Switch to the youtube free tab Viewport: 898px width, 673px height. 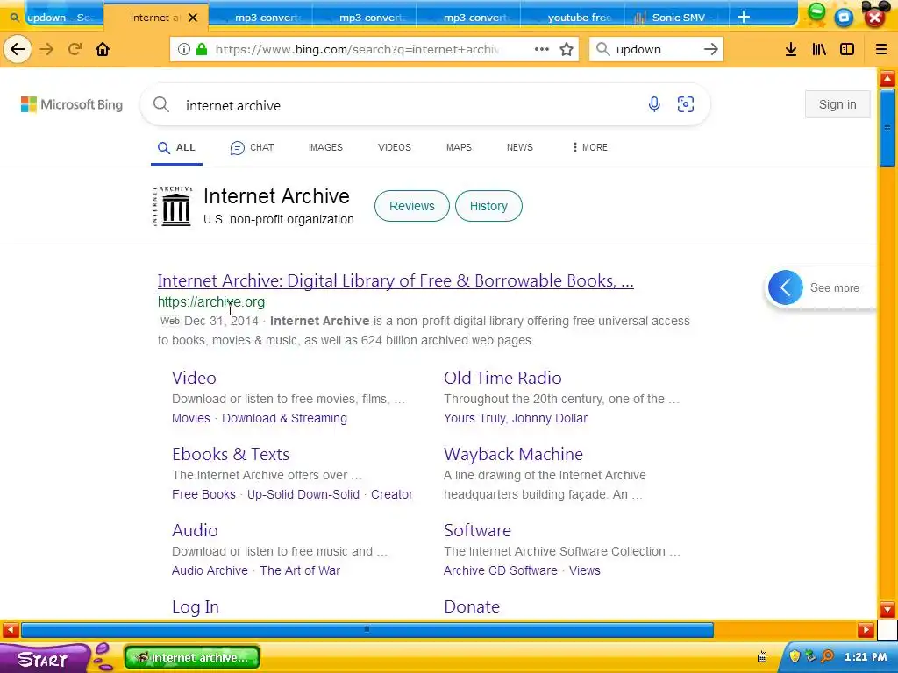573,18
